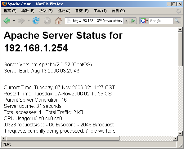The height and width of the screenshot is (149, 184).
Task: Open the Back button history dropdown
Action: 14,21
